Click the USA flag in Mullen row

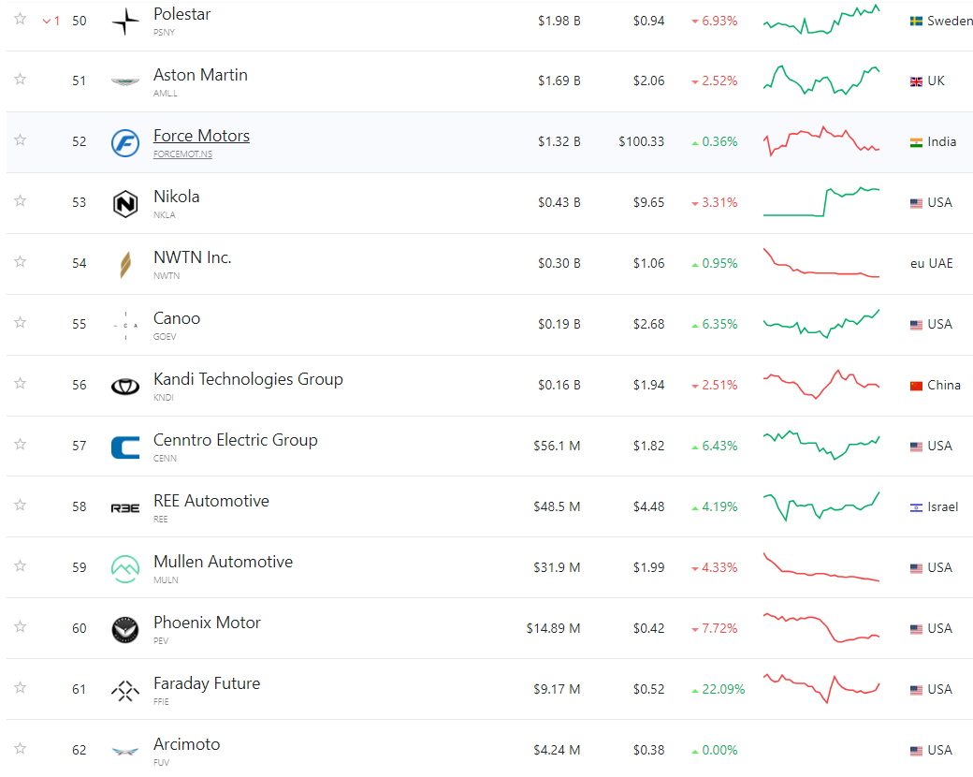click(916, 568)
